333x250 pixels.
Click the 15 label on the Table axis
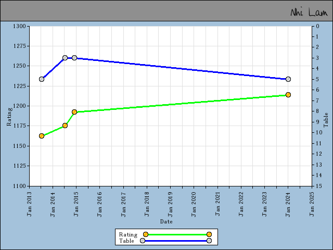pos(319,186)
